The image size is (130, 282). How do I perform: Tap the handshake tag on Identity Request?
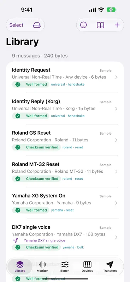[76, 84]
